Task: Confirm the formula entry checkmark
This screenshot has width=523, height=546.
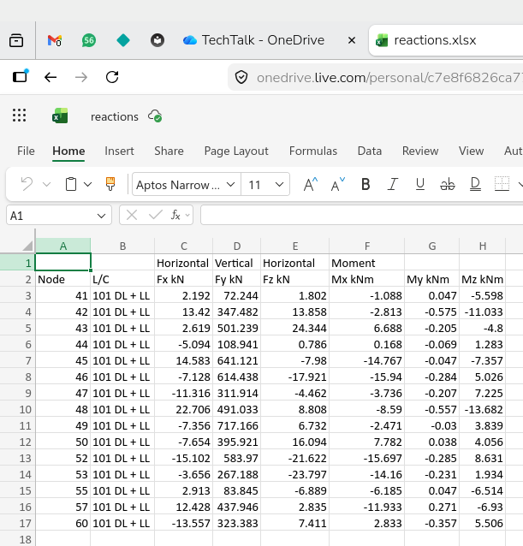Action: [155, 215]
